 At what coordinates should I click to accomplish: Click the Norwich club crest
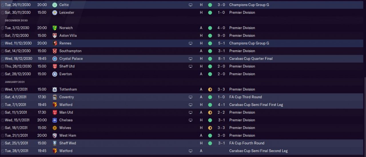click(55, 28)
